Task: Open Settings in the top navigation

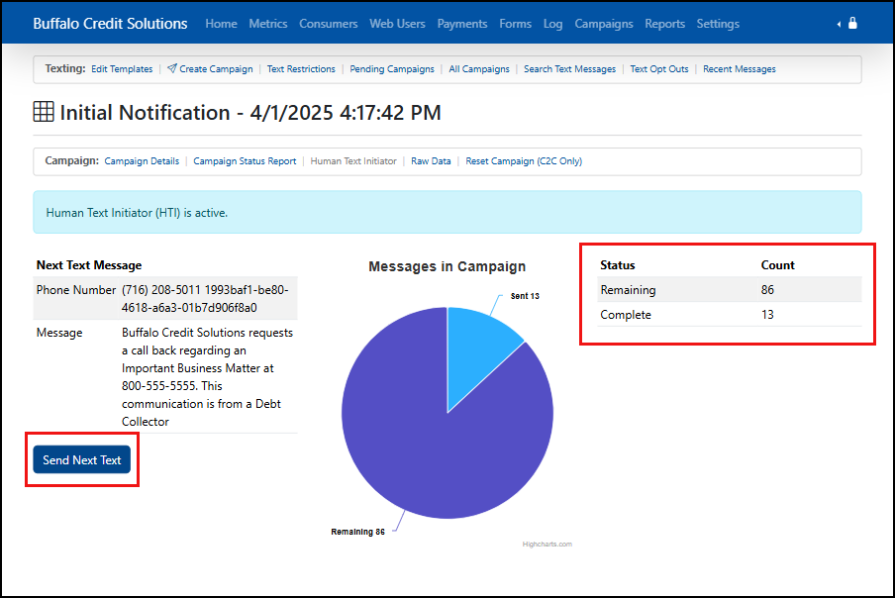Action: click(718, 24)
